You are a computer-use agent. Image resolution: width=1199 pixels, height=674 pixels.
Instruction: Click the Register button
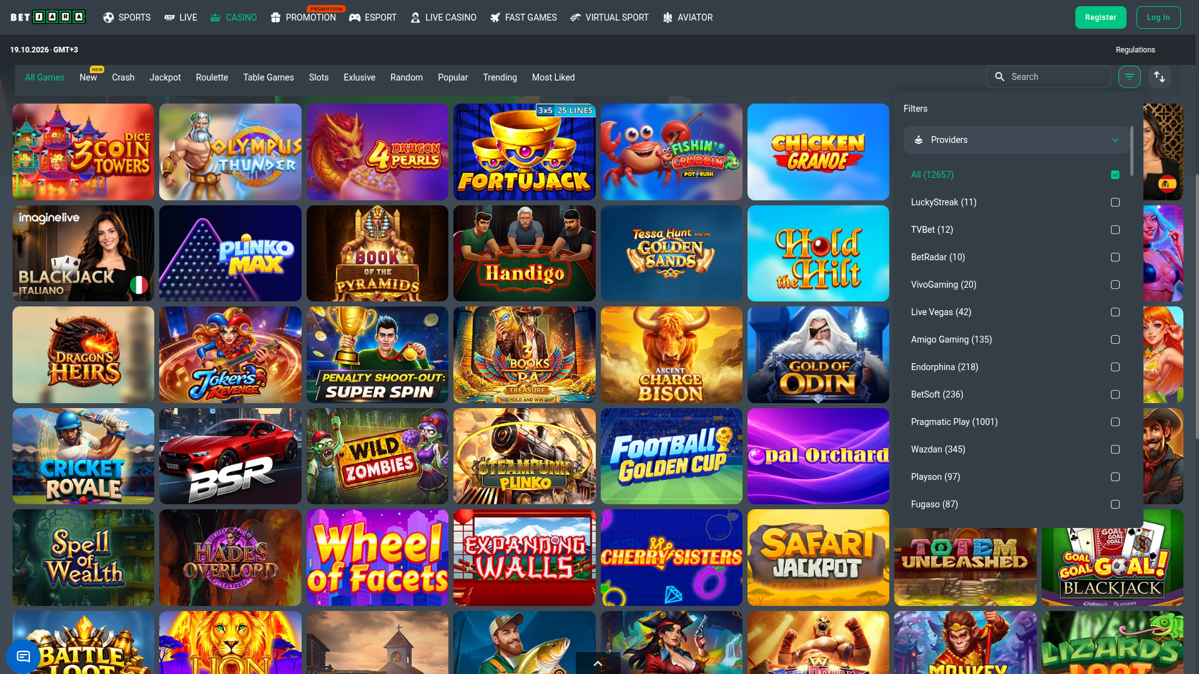1100,17
